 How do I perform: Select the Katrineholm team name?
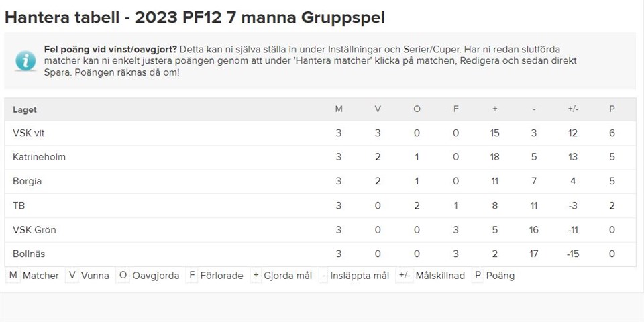point(39,157)
